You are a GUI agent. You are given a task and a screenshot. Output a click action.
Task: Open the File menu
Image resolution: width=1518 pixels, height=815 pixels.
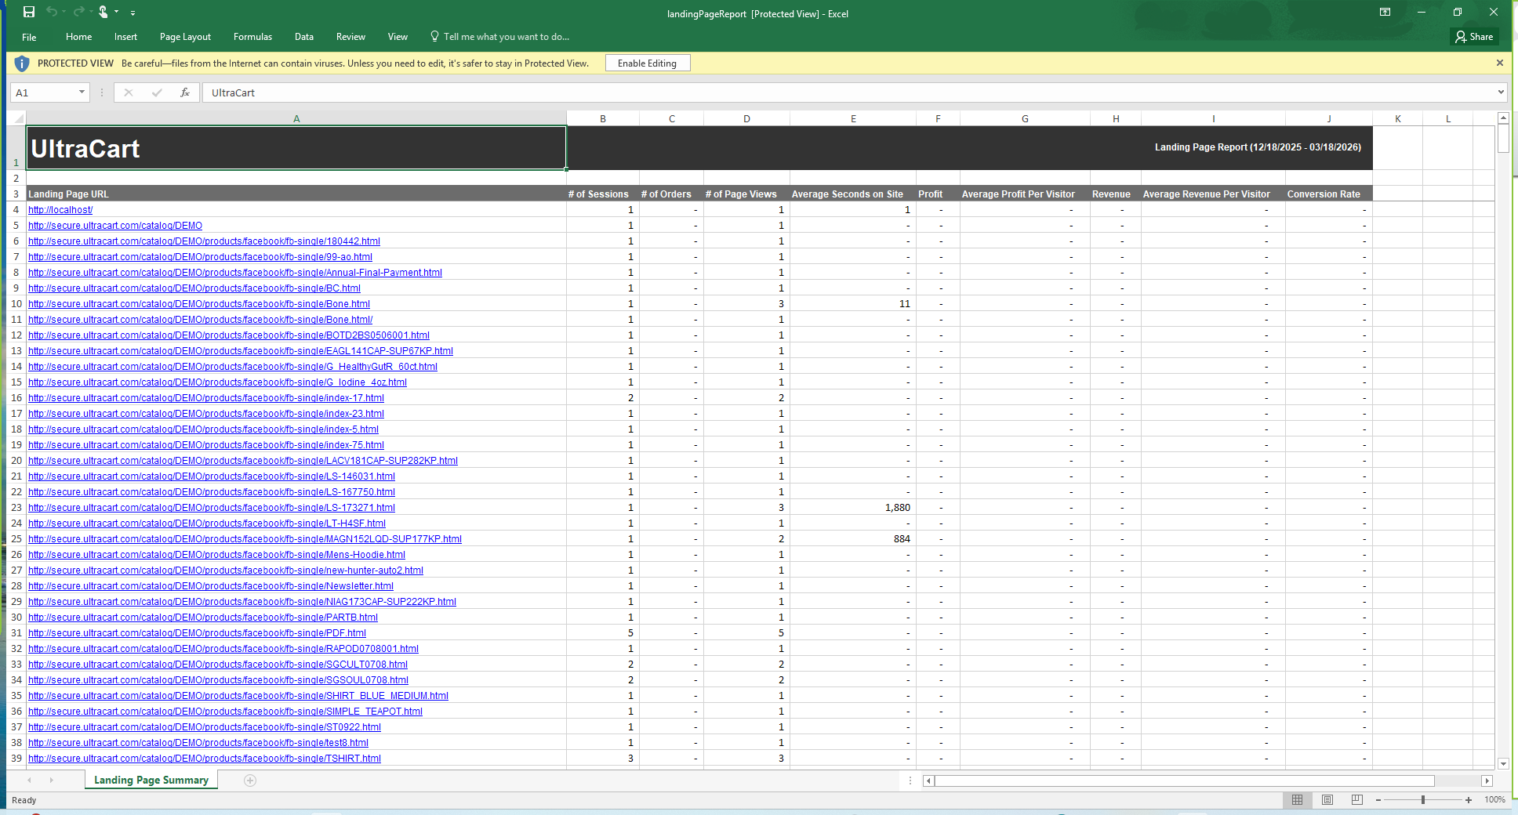click(x=29, y=37)
